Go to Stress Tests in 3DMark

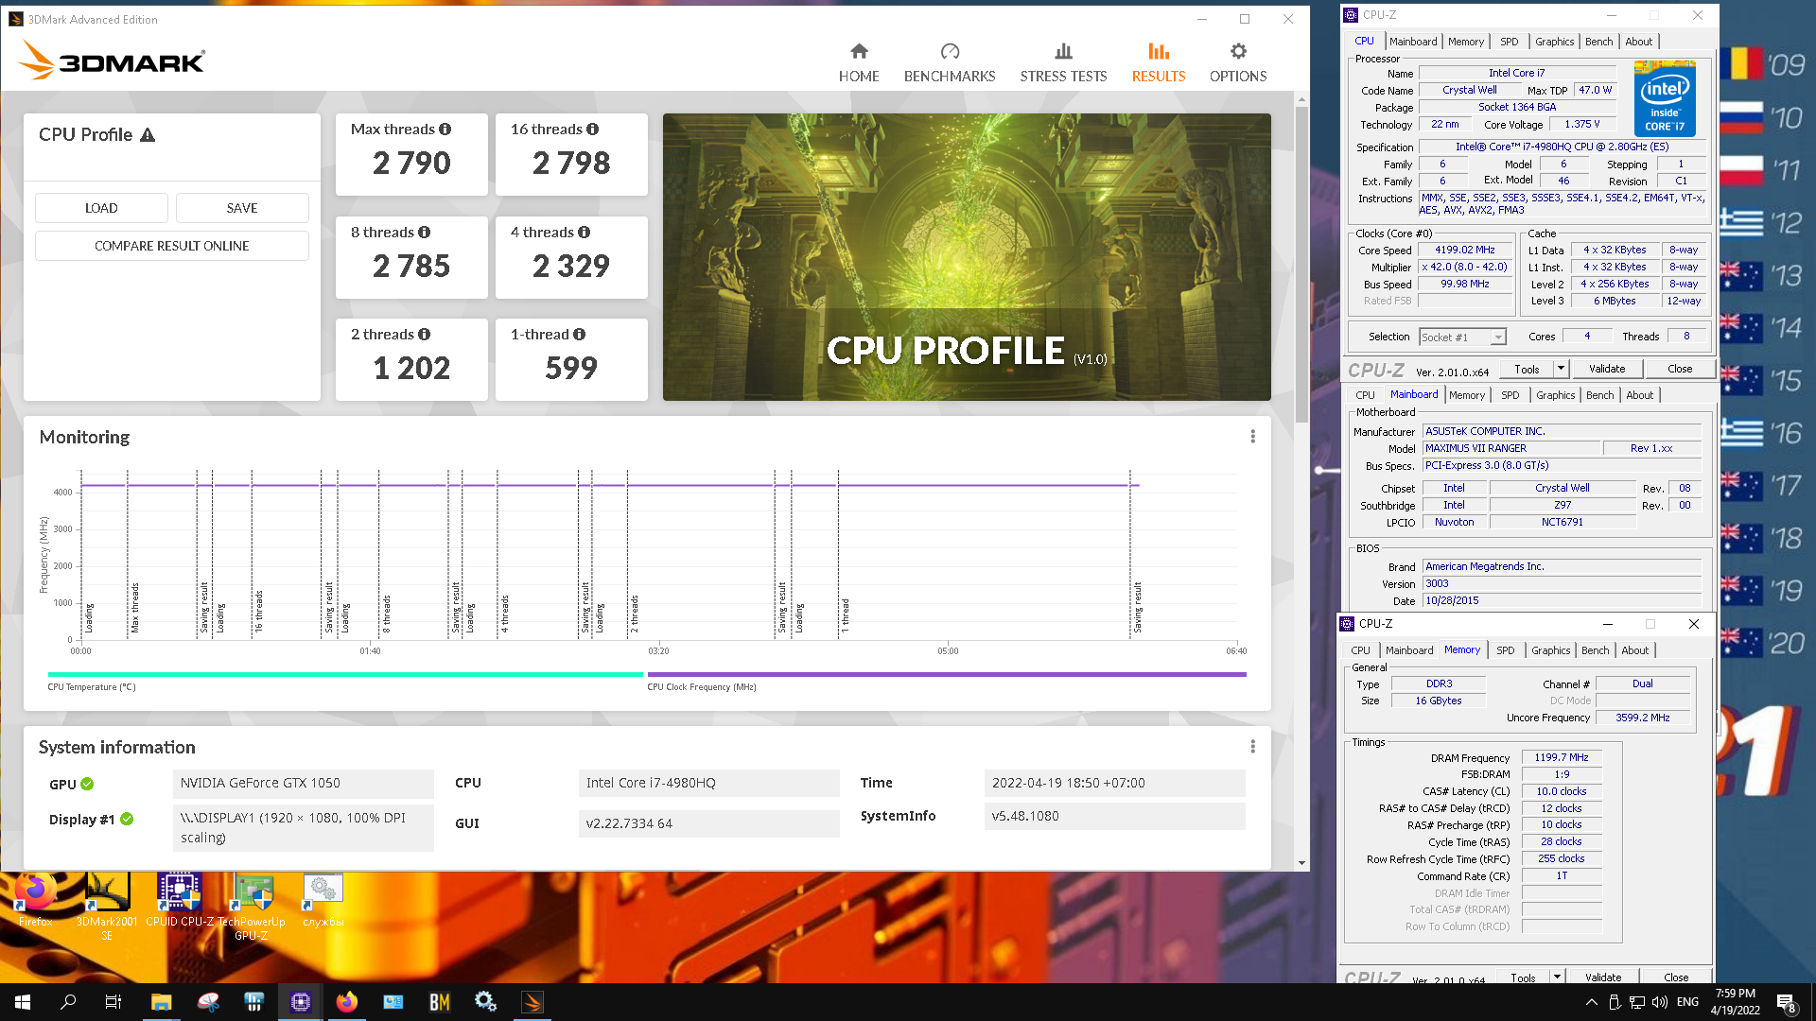(x=1063, y=62)
